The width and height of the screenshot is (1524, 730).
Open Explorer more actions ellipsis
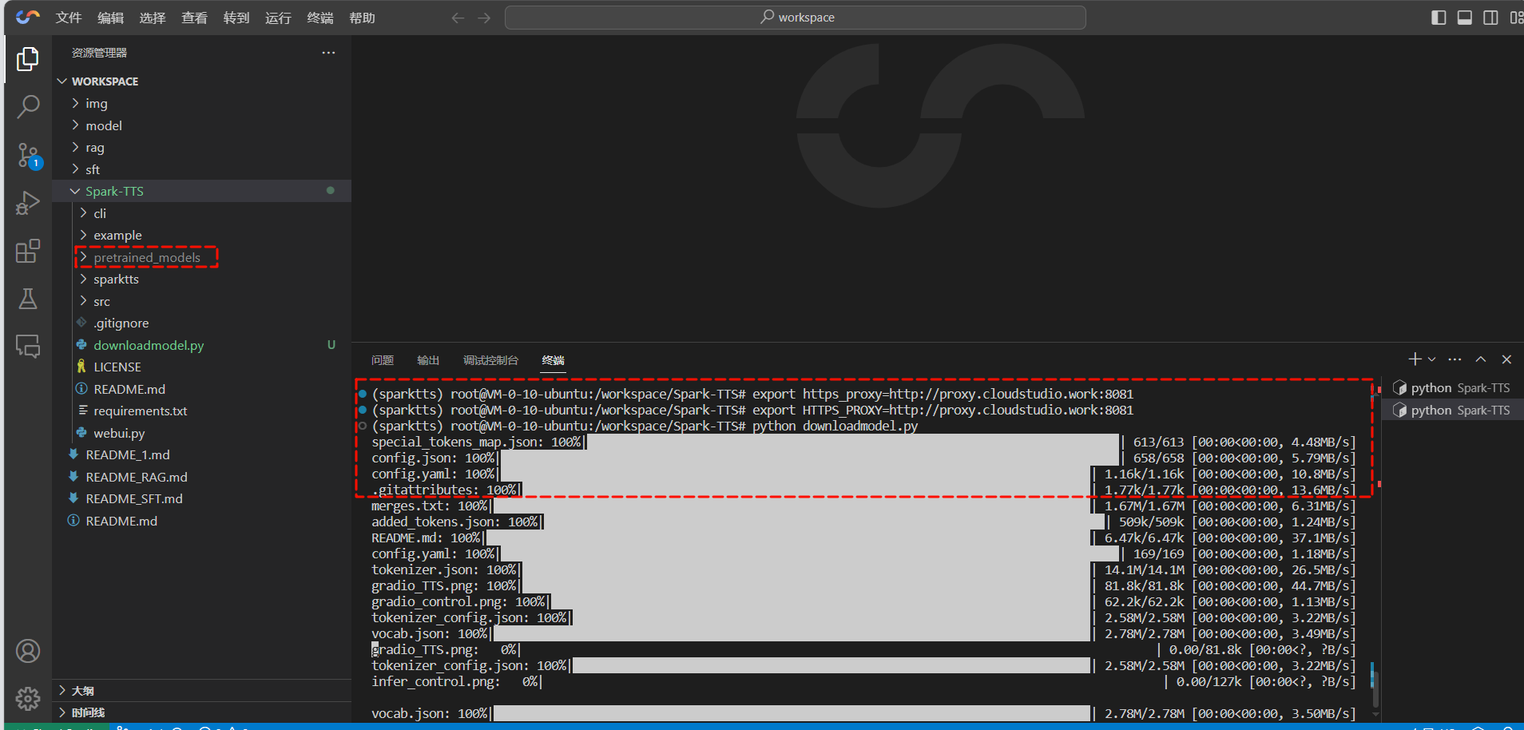[328, 53]
